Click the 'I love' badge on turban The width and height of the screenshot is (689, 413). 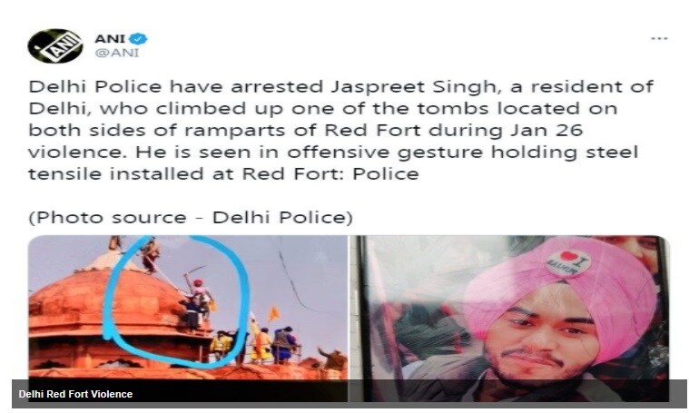coord(568,262)
